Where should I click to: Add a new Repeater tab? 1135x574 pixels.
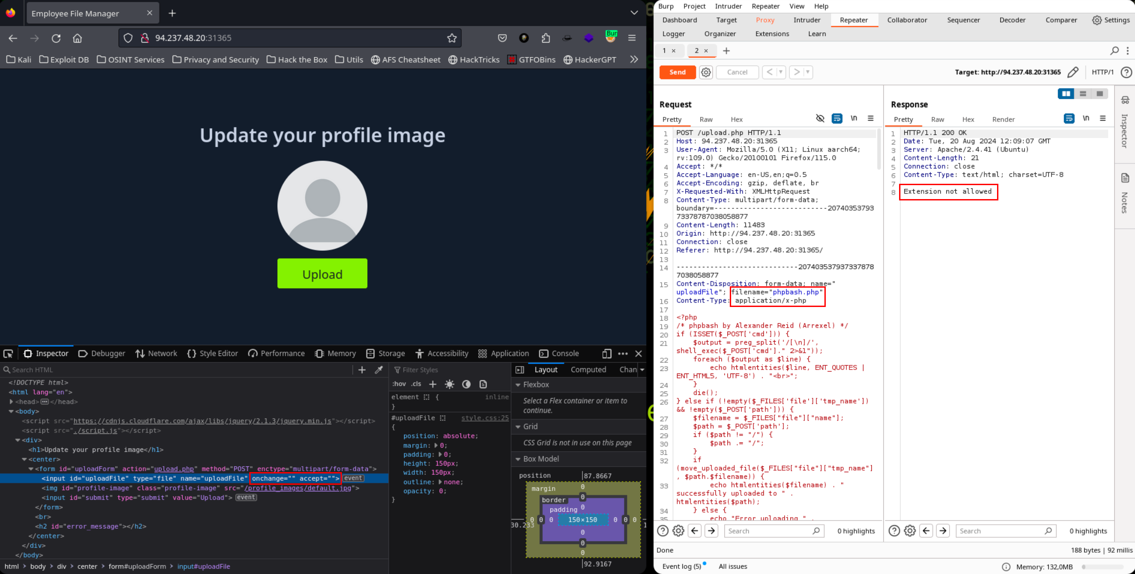click(726, 51)
